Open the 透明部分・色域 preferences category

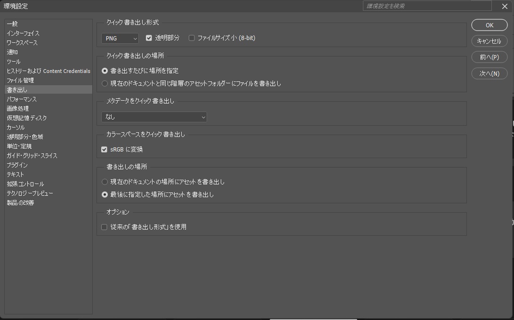[x=48, y=137]
